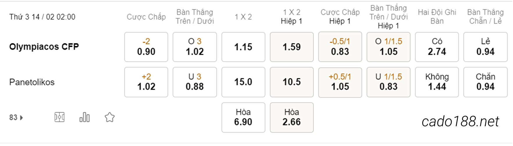Select Panetolikos +2 handicap odds 1.02
Image resolution: width=513 pixels, height=146 pixels.
[146, 82]
